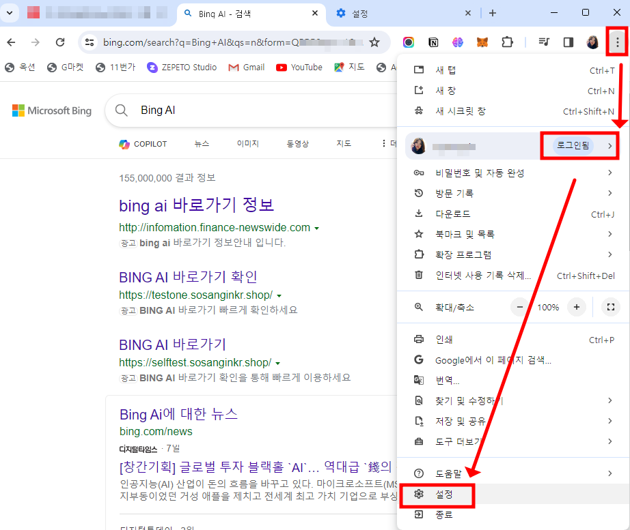
Task: Open the 'bing ai 바로가기 정보' result
Action: pyautogui.click(x=197, y=205)
